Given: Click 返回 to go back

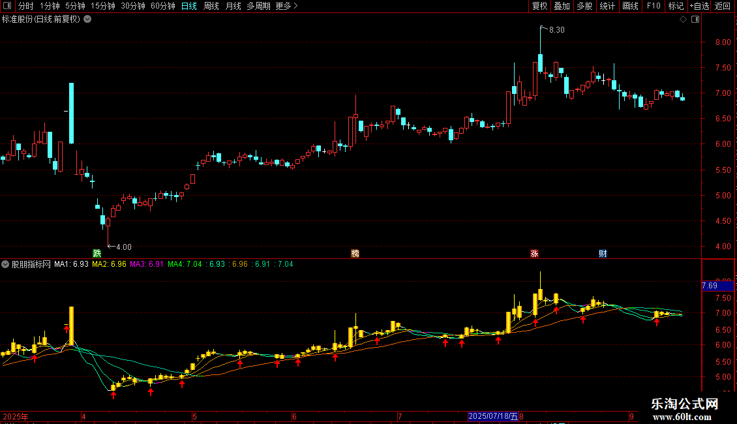Looking at the screenshot, I should 723,6.
